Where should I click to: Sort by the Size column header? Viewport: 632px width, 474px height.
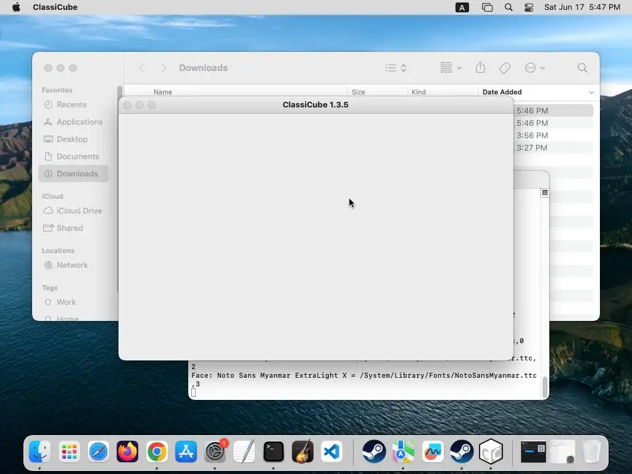coord(359,92)
